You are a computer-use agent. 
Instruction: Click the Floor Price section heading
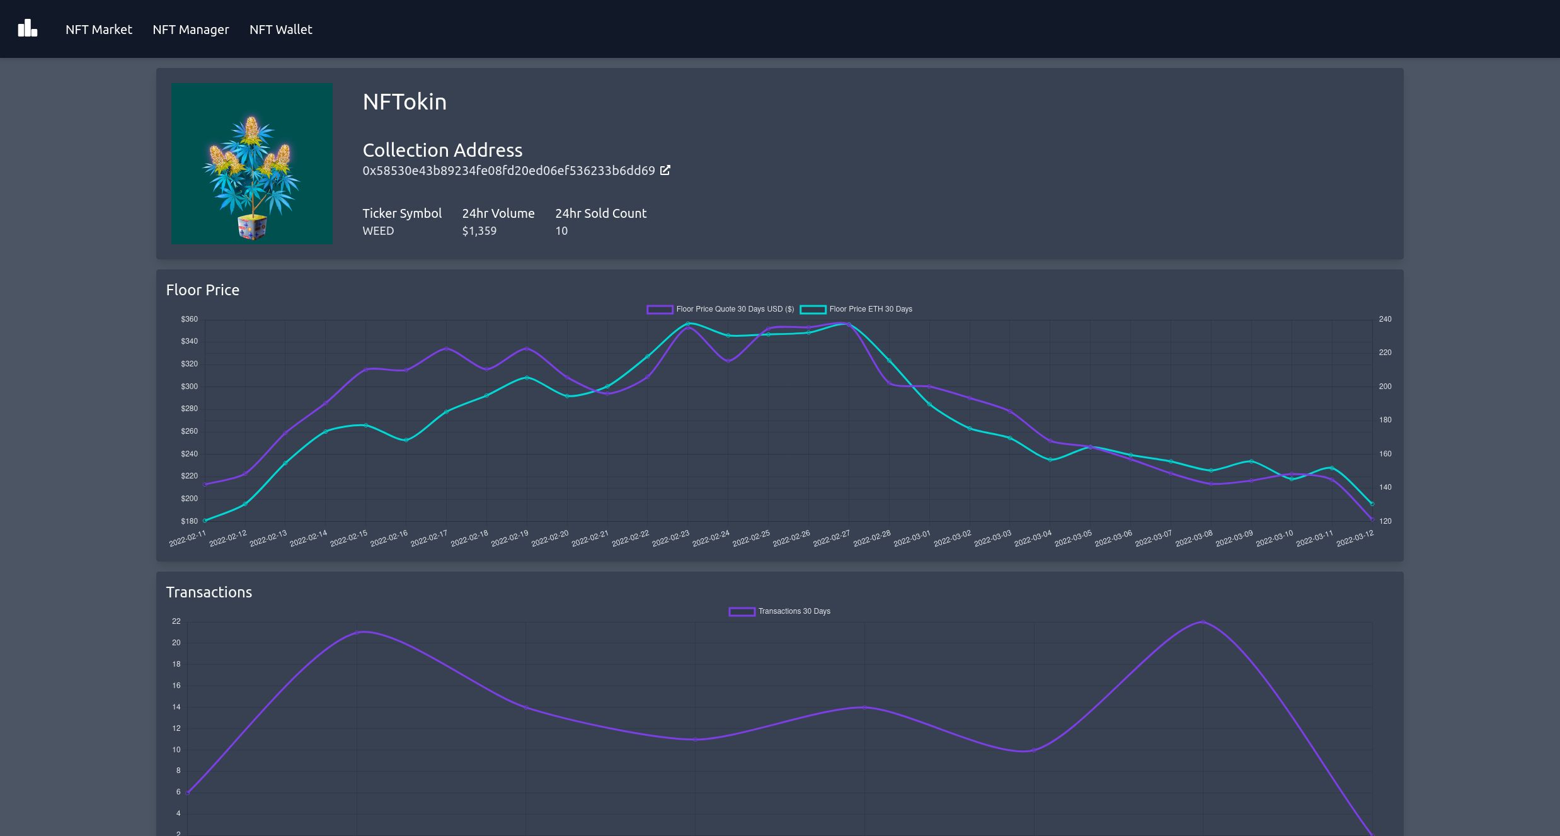pos(203,290)
